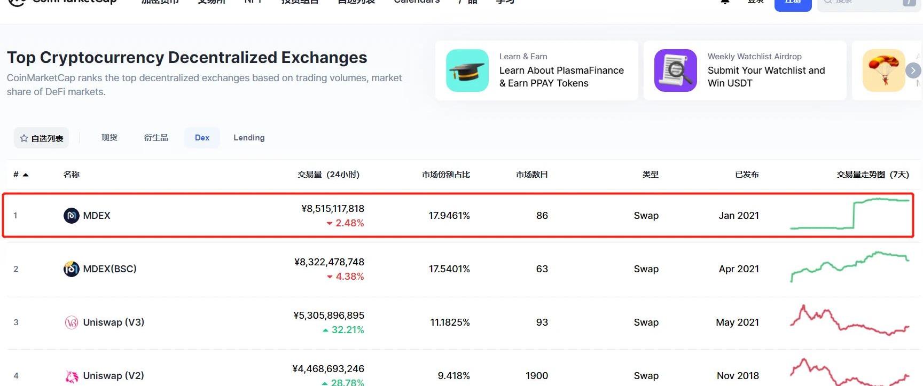This screenshot has width=923, height=386.
Task: Open the MDEX(BSC) exchange name link
Action: coord(109,269)
